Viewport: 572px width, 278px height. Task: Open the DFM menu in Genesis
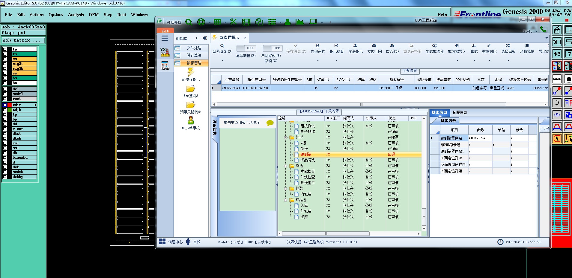[94, 15]
